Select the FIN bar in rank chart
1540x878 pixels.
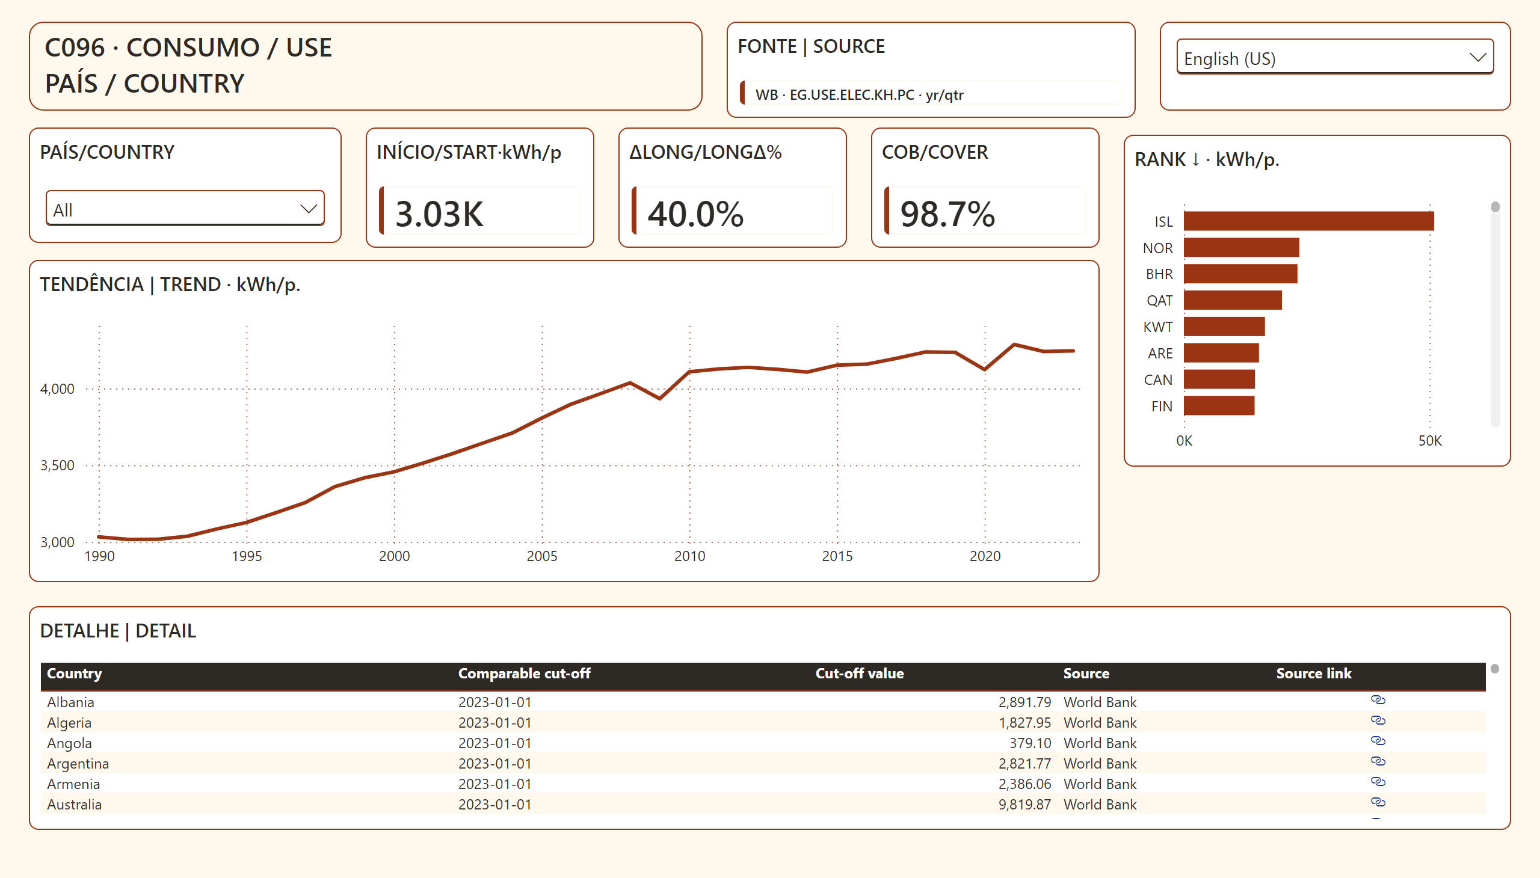[1219, 406]
